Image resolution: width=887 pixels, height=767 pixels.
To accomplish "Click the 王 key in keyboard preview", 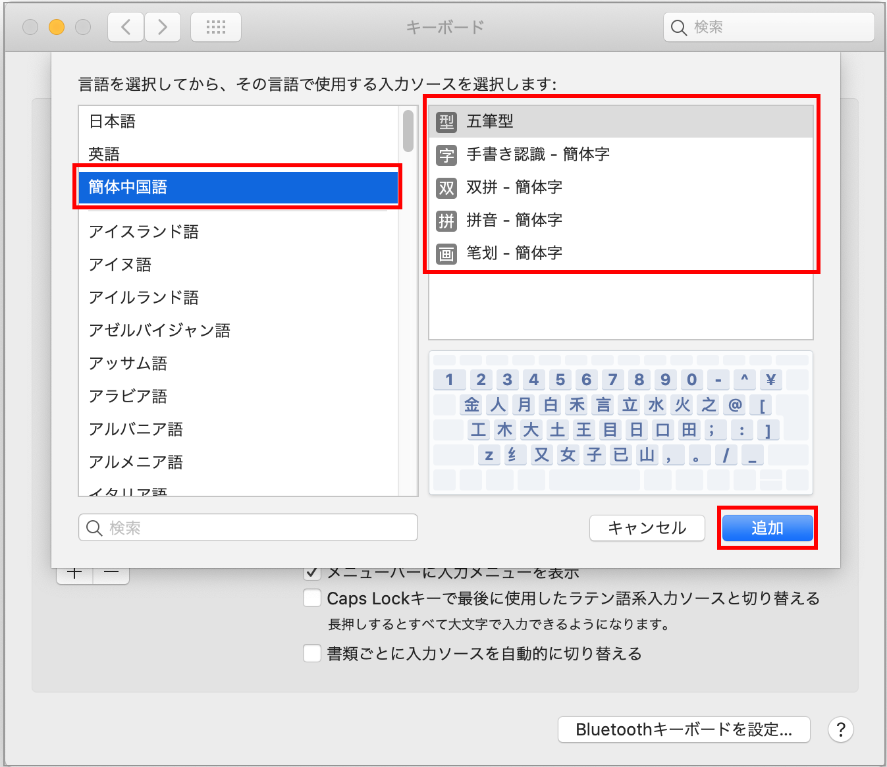I will click(584, 430).
